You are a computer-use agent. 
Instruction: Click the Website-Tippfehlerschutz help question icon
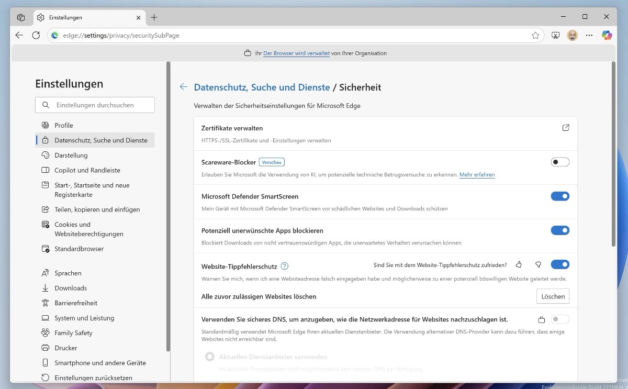pos(285,266)
